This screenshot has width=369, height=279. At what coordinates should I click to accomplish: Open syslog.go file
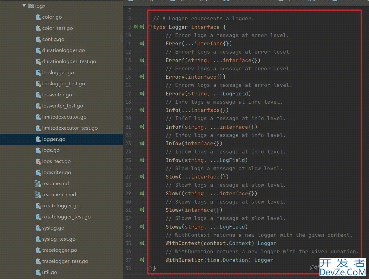click(53, 228)
